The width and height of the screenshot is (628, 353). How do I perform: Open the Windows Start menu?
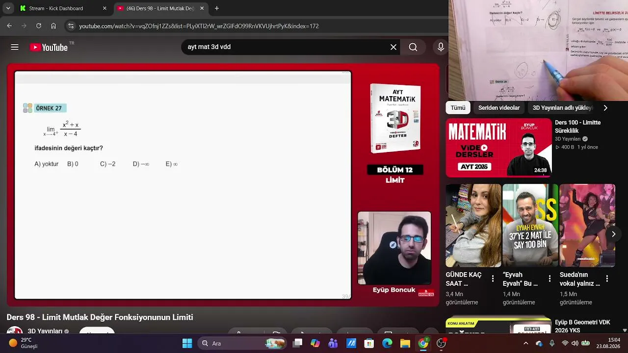coord(187,343)
